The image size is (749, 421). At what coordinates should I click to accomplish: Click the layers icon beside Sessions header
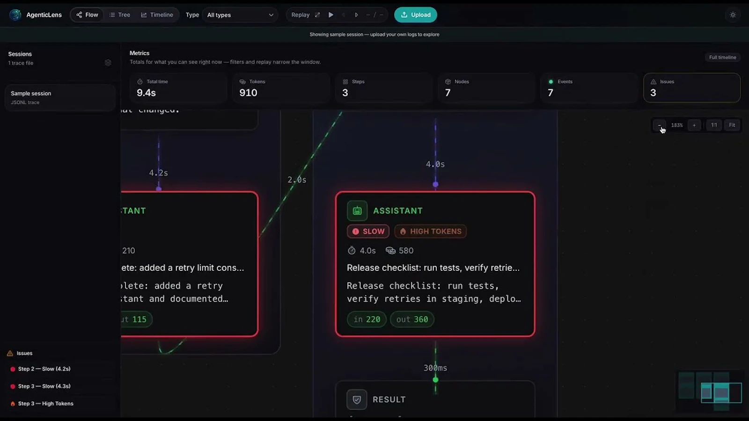[x=108, y=63]
